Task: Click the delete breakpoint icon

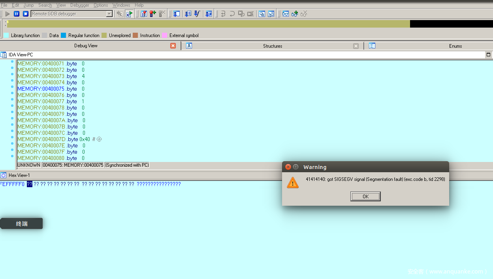Action: click(162, 14)
